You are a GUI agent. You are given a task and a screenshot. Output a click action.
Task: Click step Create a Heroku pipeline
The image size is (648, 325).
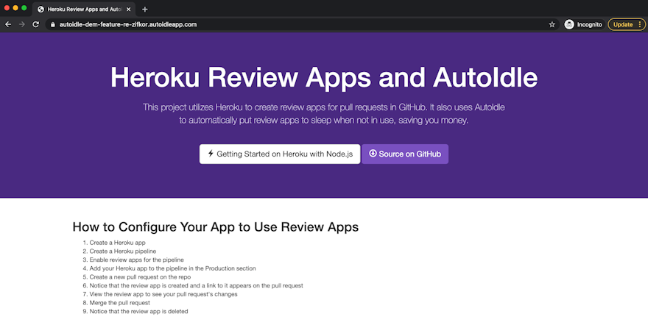[x=123, y=251]
